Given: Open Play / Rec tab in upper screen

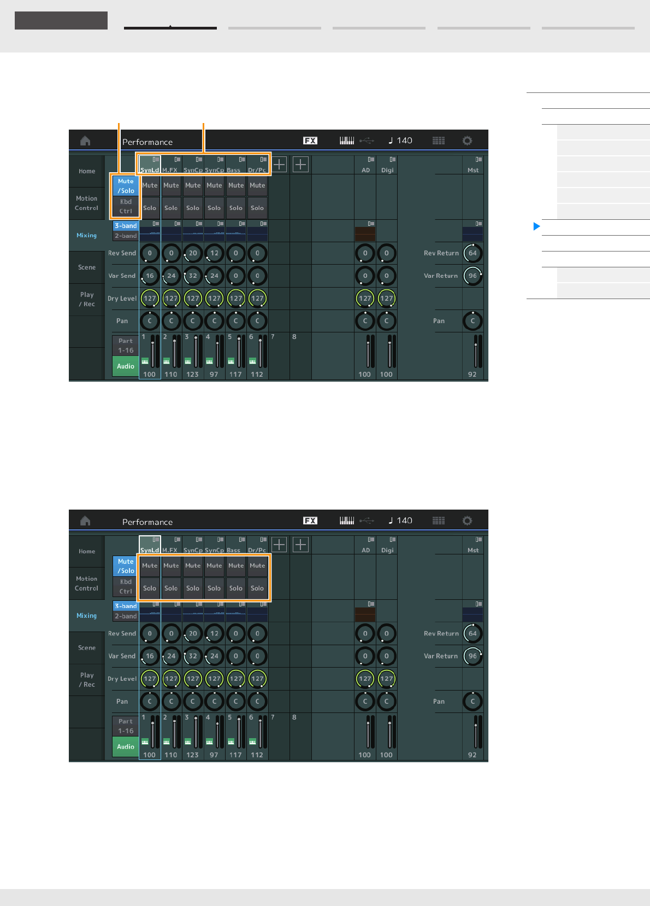Looking at the screenshot, I should (87, 299).
